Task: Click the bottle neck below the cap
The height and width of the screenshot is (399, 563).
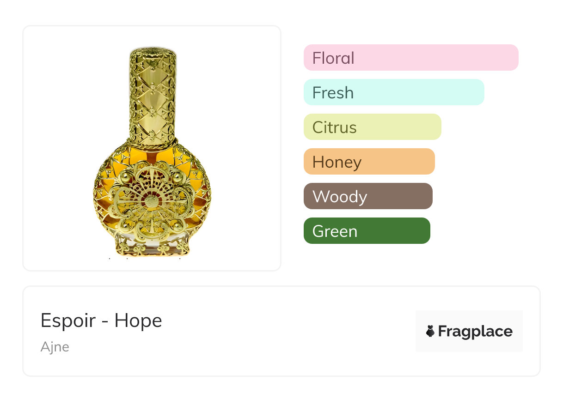Action: [x=153, y=141]
